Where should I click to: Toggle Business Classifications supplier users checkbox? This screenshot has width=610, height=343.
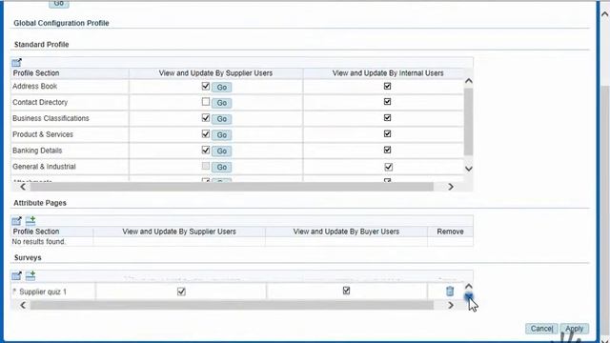click(206, 118)
